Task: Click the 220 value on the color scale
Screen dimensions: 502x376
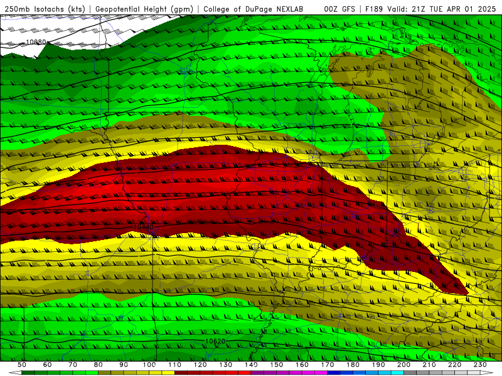Action: [454, 365]
